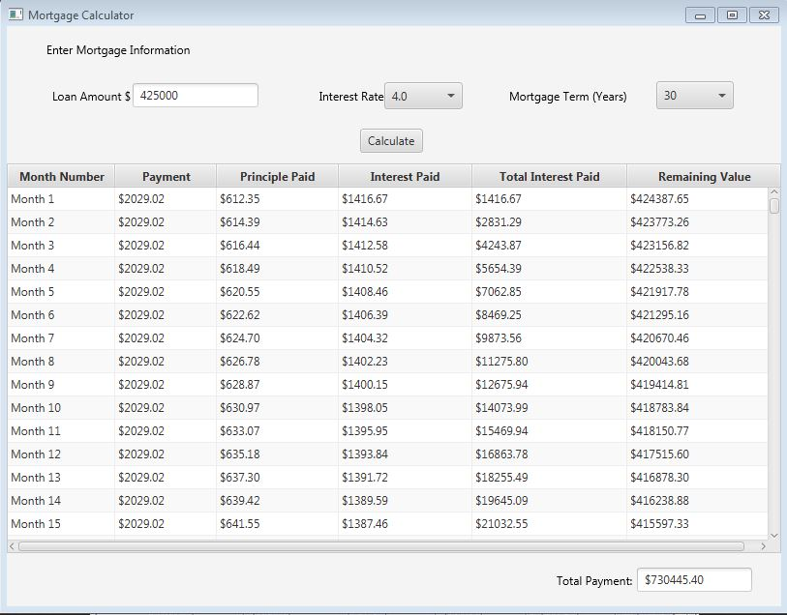Click the Calculate button
The height and width of the screenshot is (615, 787).
[x=390, y=140]
